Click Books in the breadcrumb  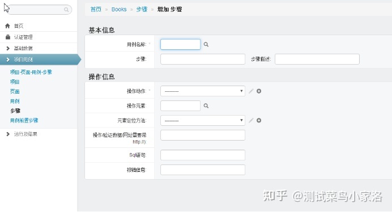[x=119, y=10]
